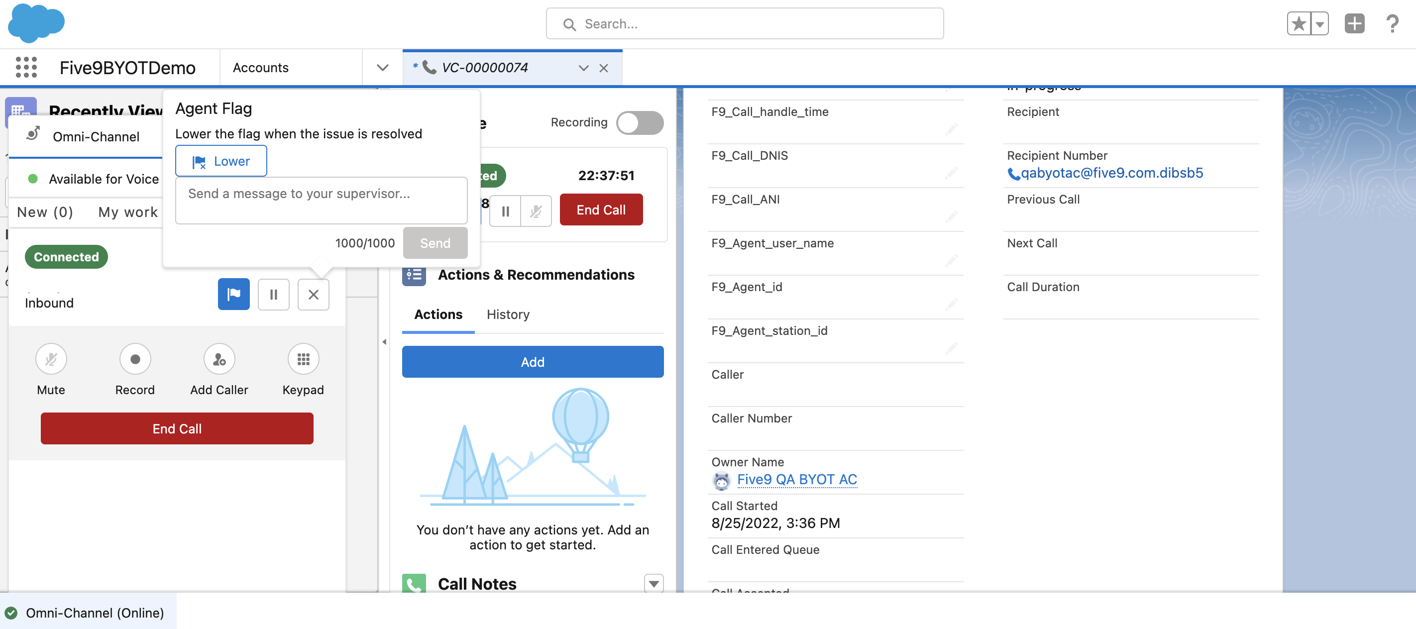Edit the F9_Call_DNIS field pencil
This screenshot has height=629, width=1416.
951,174
